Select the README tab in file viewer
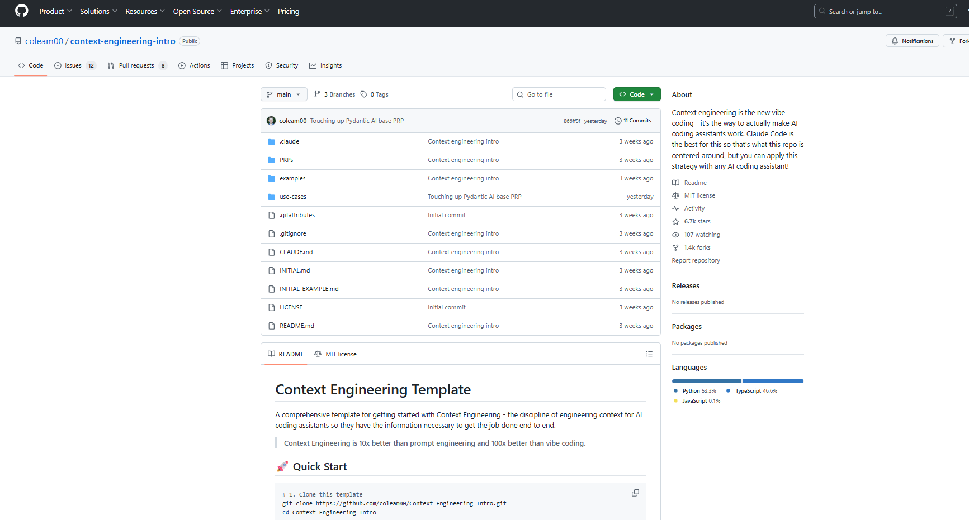This screenshot has width=969, height=520. 286,354
